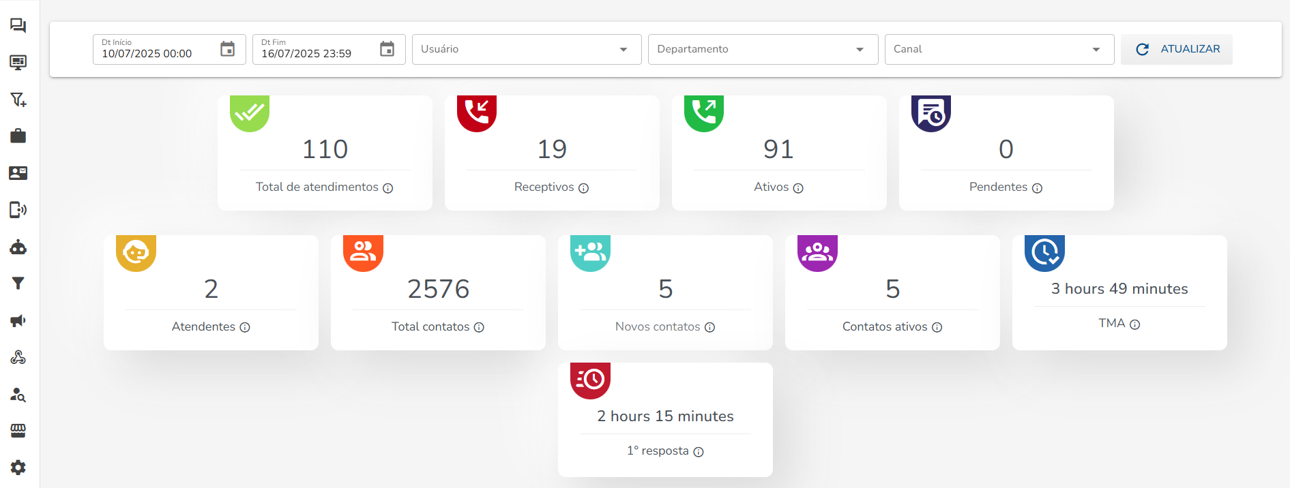1290x488 pixels.
Task: Click the dashboard monitor sidebar icon
Action: (x=18, y=63)
